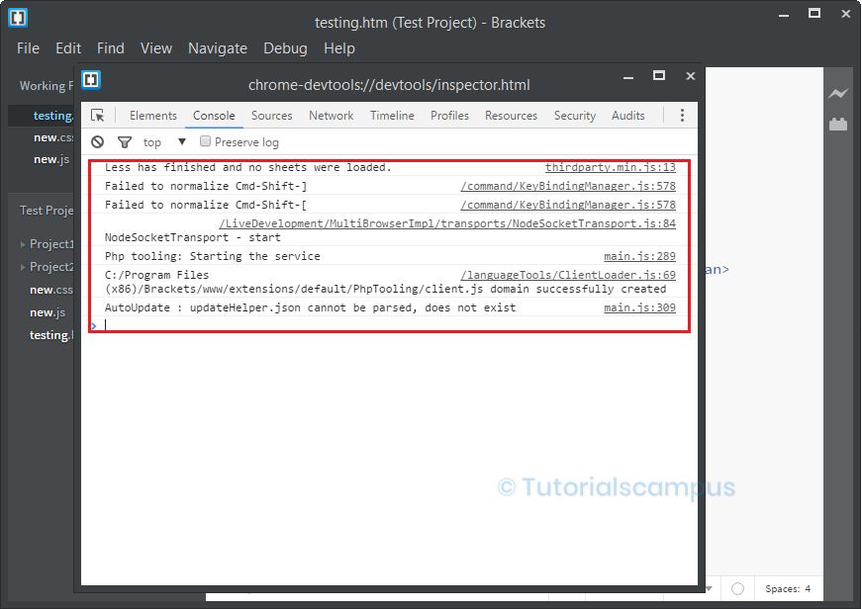Click the Brackets logo in DevTools window
This screenshot has height=609, width=862.
pyautogui.click(x=91, y=80)
